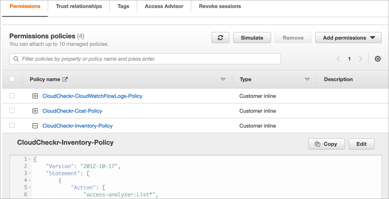Toggle the select-all policies header checkbox

click(x=12, y=79)
